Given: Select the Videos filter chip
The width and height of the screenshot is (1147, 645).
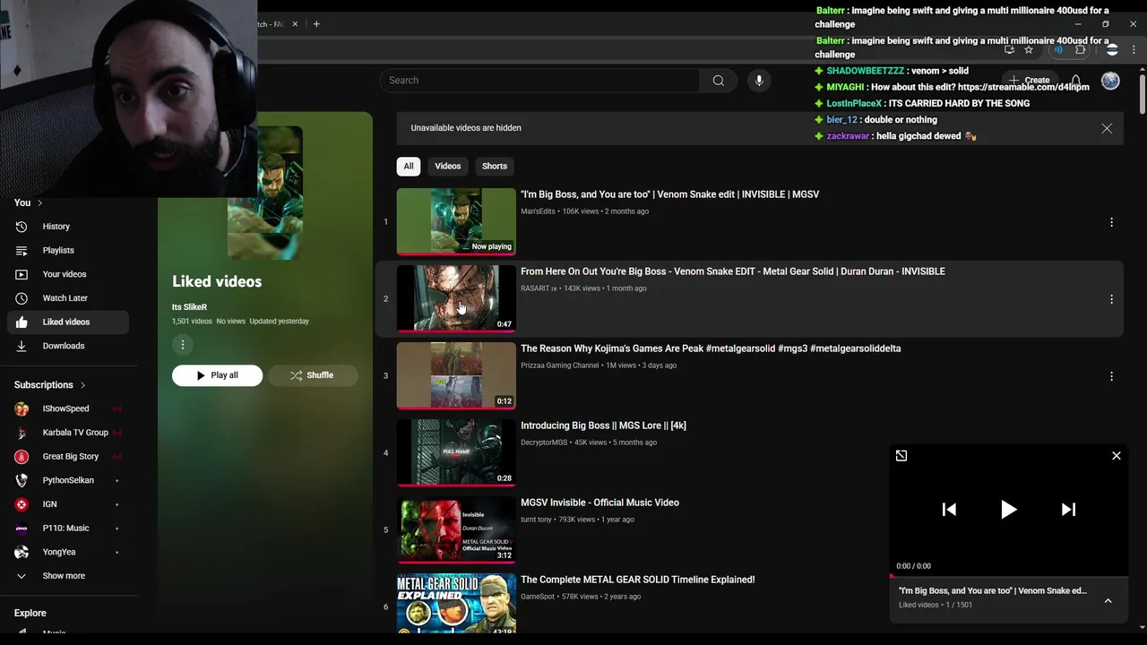Looking at the screenshot, I should 448,166.
